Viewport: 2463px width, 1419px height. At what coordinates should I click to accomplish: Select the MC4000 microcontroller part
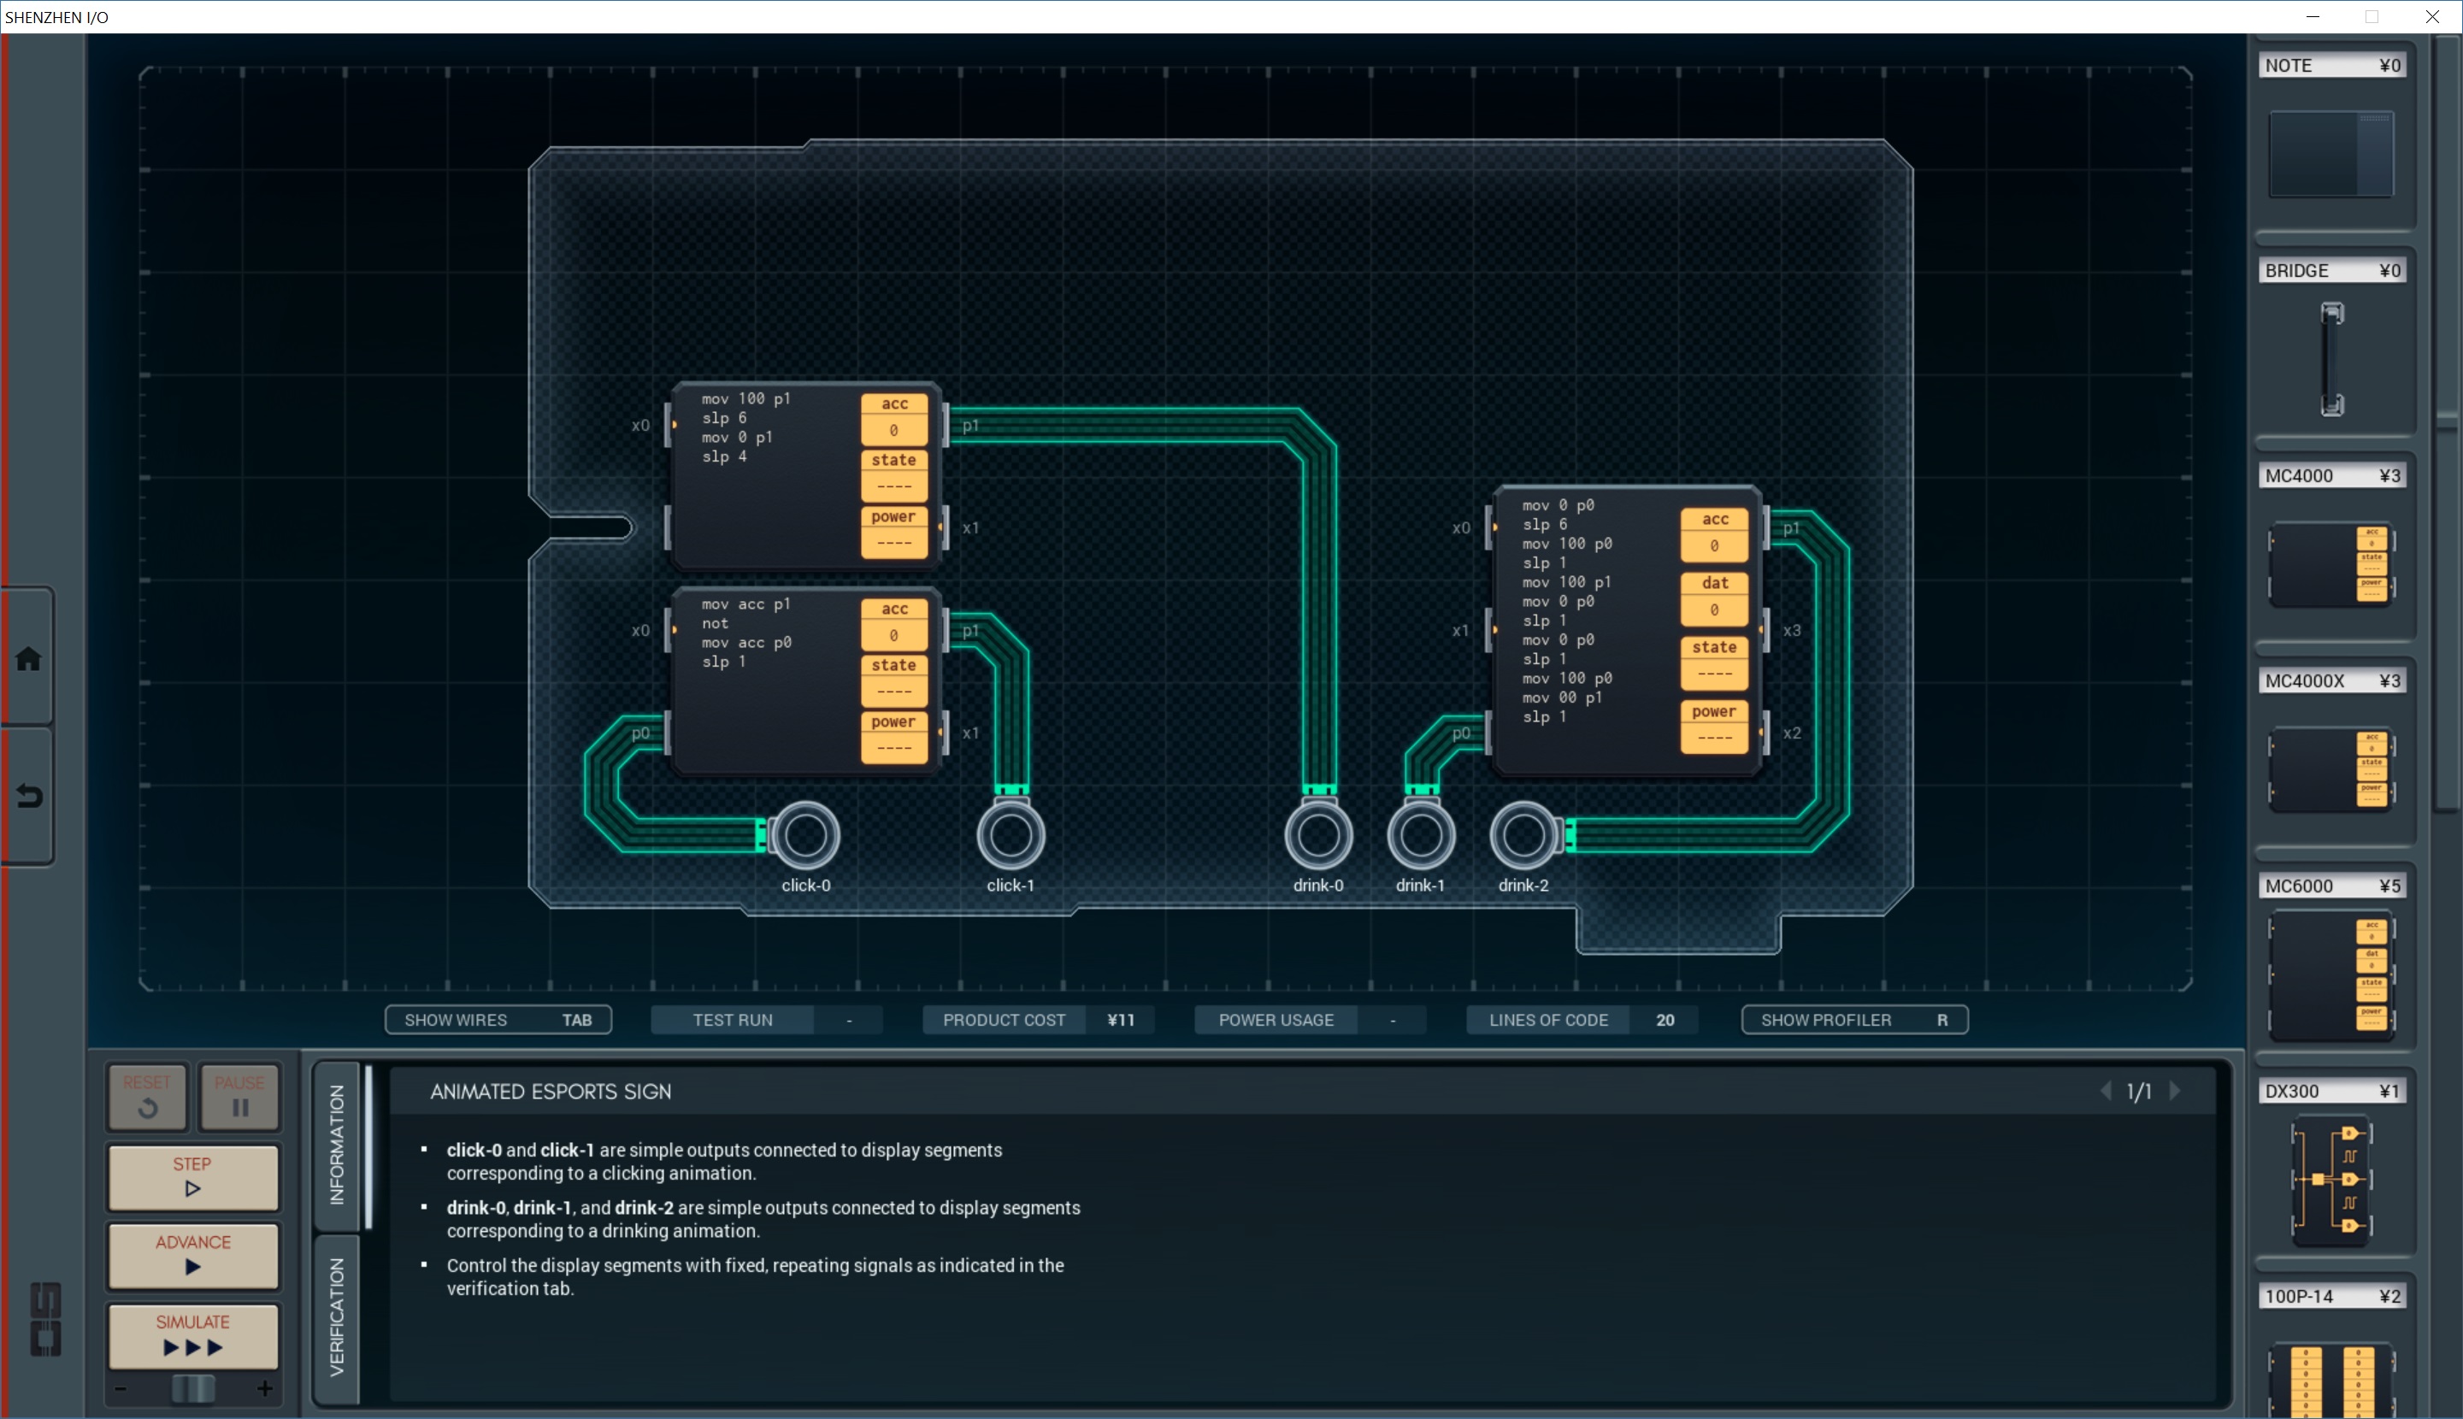coord(2330,563)
